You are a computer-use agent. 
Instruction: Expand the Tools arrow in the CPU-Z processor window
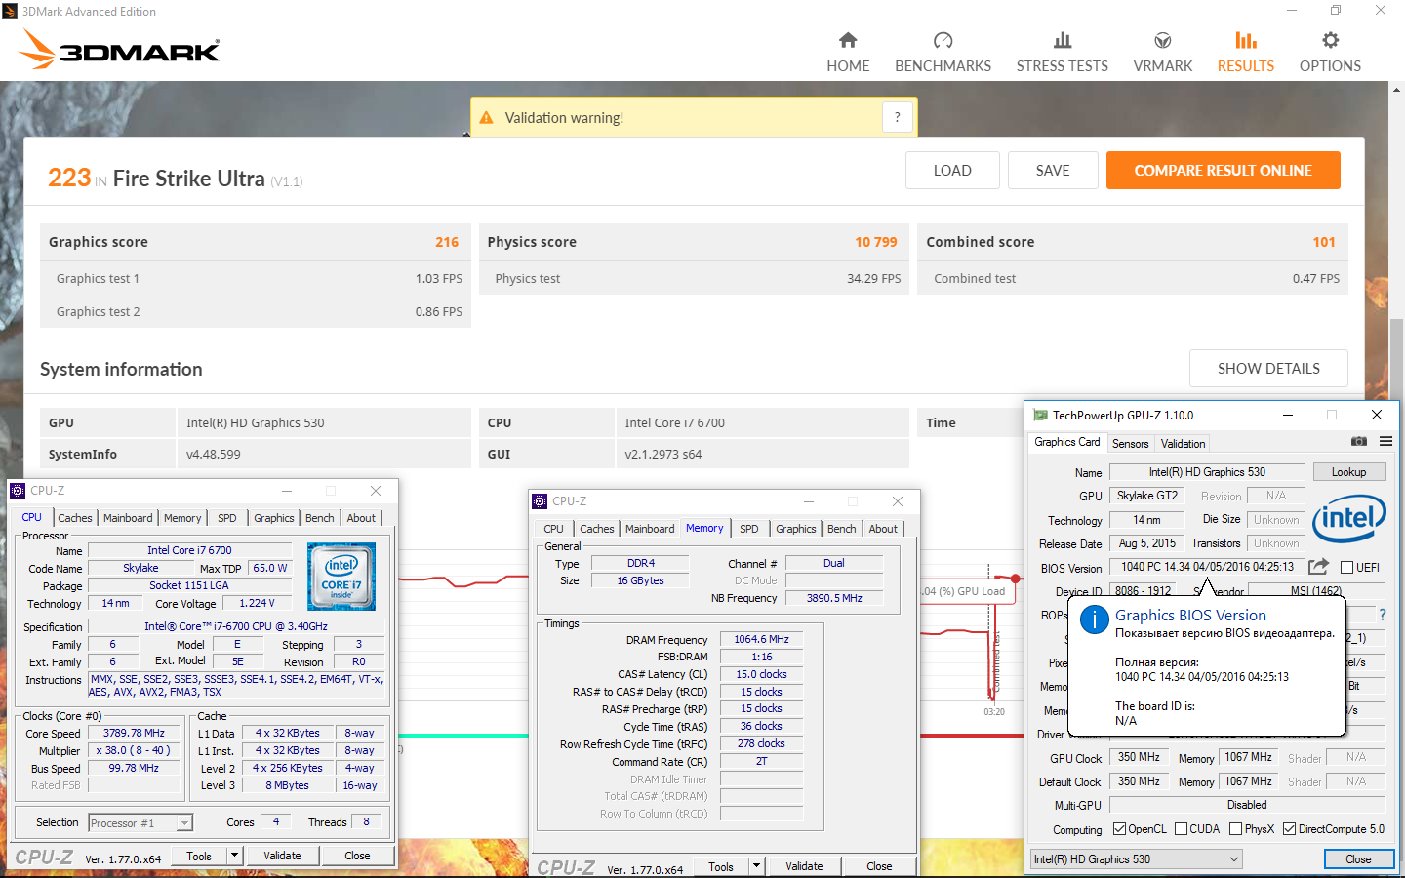pos(234,856)
